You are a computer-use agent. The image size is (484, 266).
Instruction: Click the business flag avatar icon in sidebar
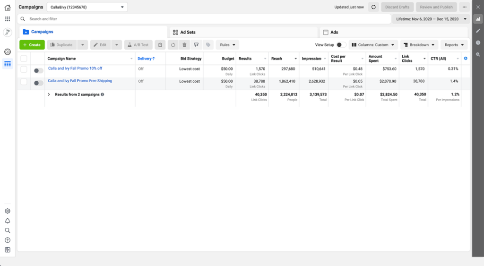[8, 32]
